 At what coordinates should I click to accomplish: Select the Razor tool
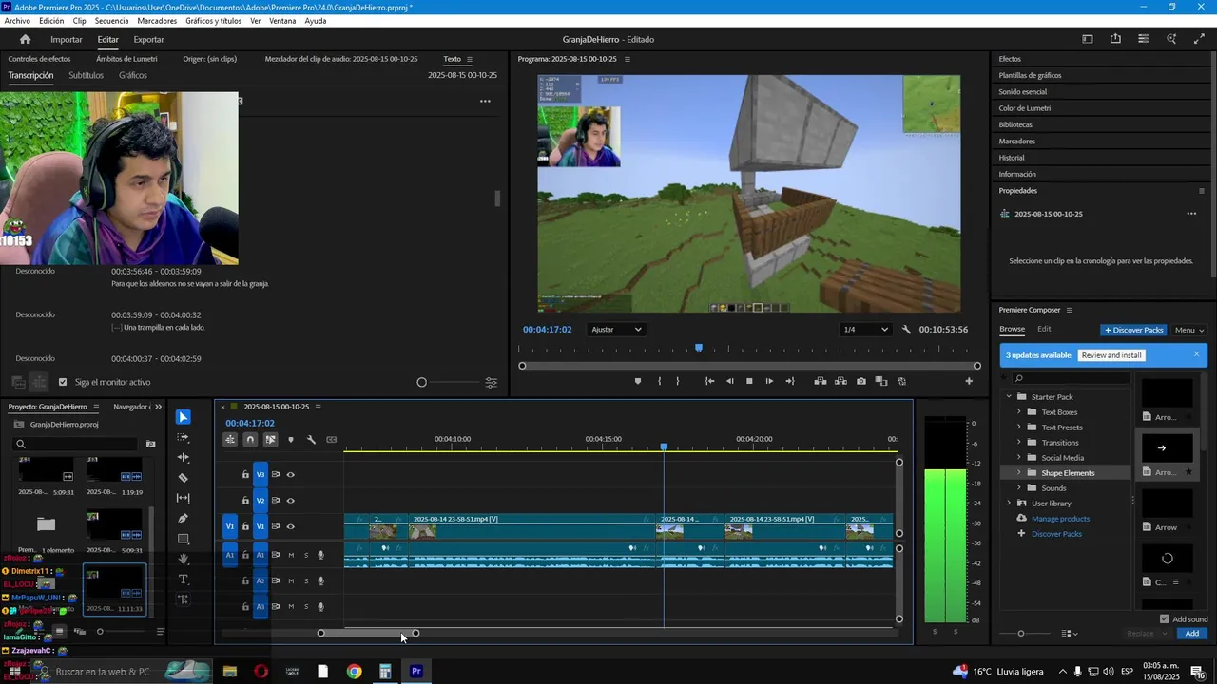184,478
